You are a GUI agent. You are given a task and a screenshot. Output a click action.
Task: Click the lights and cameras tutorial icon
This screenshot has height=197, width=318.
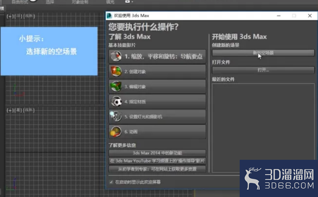click(x=116, y=116)
